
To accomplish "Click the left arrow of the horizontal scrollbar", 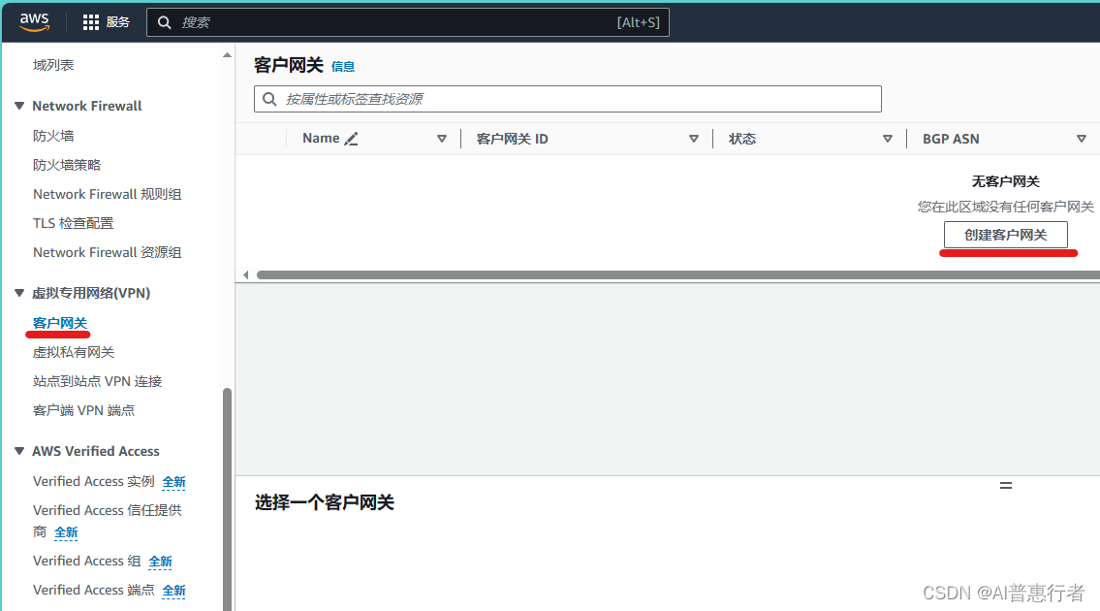I will [x=245, y=274].
